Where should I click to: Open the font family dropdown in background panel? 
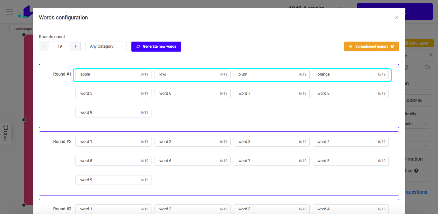pyautogui.click(x=418, y=124)
